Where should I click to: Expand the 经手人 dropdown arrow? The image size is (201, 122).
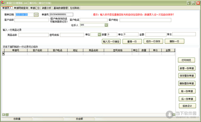pyautogui.click(x=106, y=25)
